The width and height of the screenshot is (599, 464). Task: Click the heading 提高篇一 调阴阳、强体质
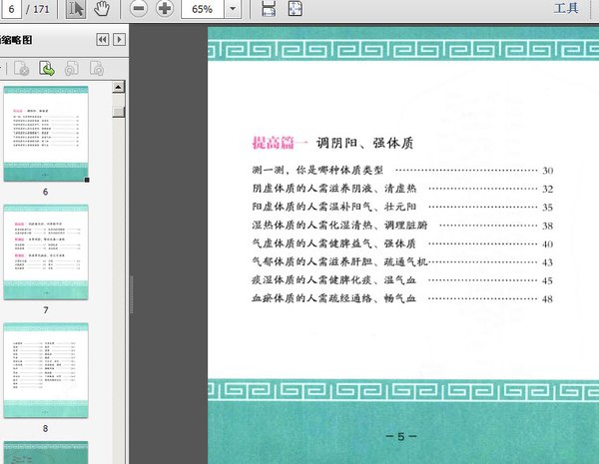(332, 143)
